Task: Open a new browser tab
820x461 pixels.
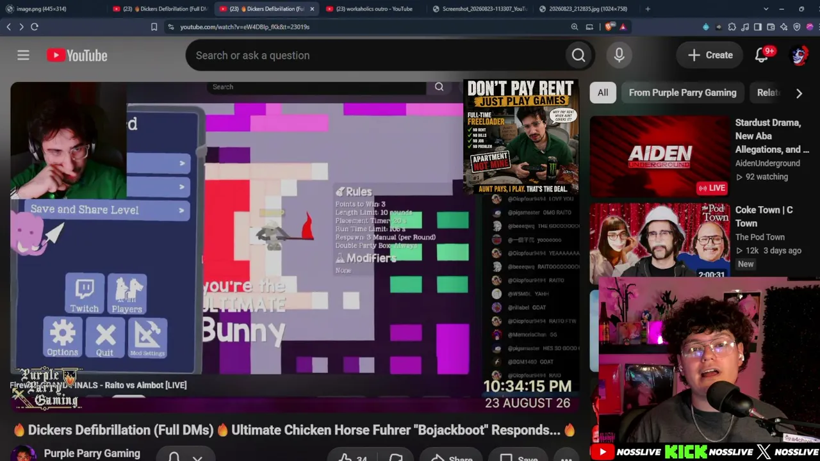Action: tap(648, 9)
